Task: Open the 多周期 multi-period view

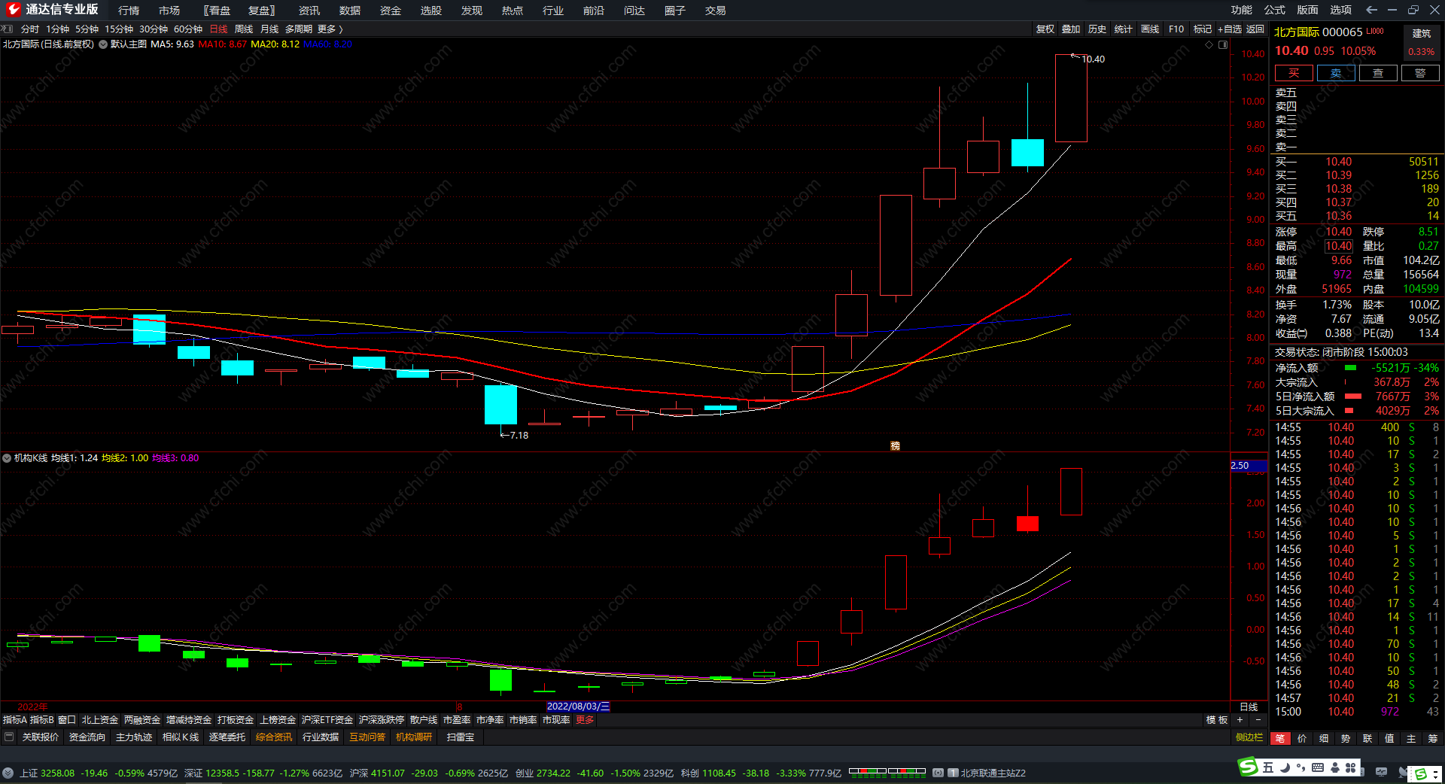Action: click(x=299, y=29)
